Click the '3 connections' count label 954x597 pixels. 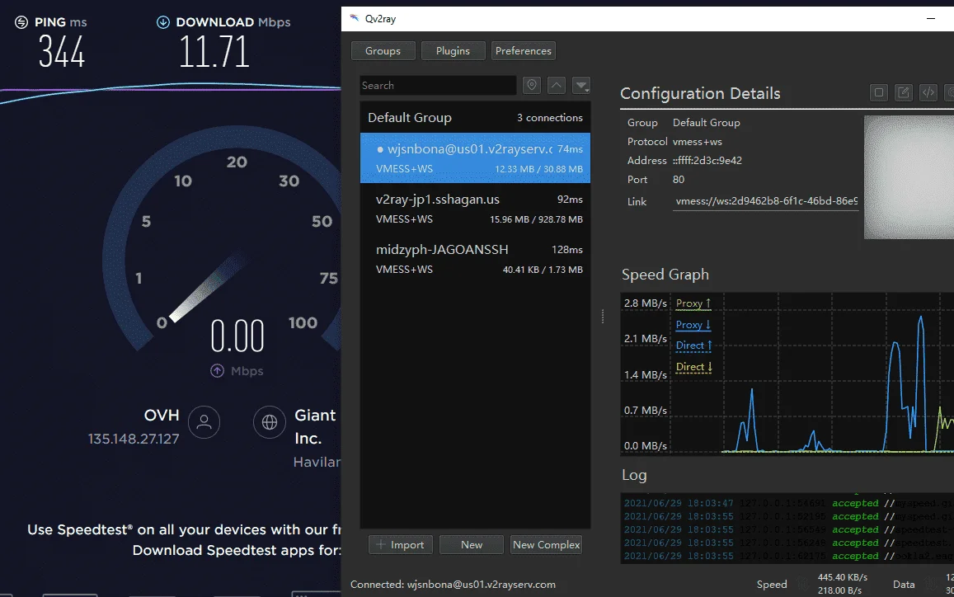click(x=550, y=117)
